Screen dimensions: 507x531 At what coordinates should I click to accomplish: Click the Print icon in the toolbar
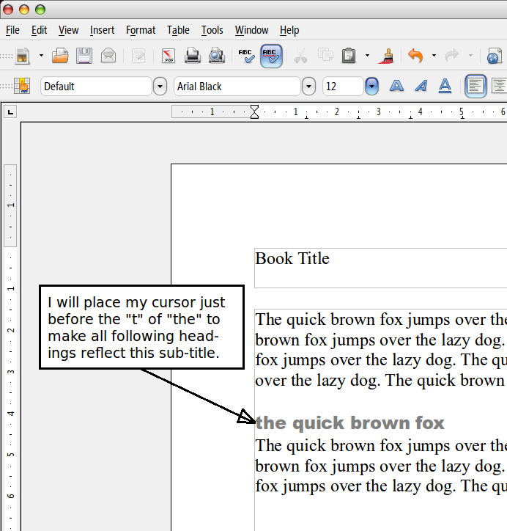tap(192, 56)
